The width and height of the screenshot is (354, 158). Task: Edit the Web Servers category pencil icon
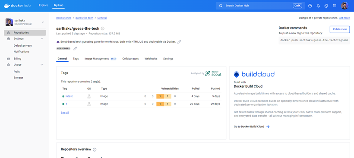[x=75, y=48]
